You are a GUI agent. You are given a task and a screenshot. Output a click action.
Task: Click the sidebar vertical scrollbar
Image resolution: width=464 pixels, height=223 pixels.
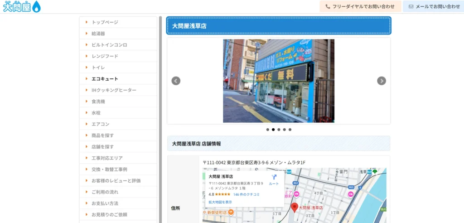point(160,118)
